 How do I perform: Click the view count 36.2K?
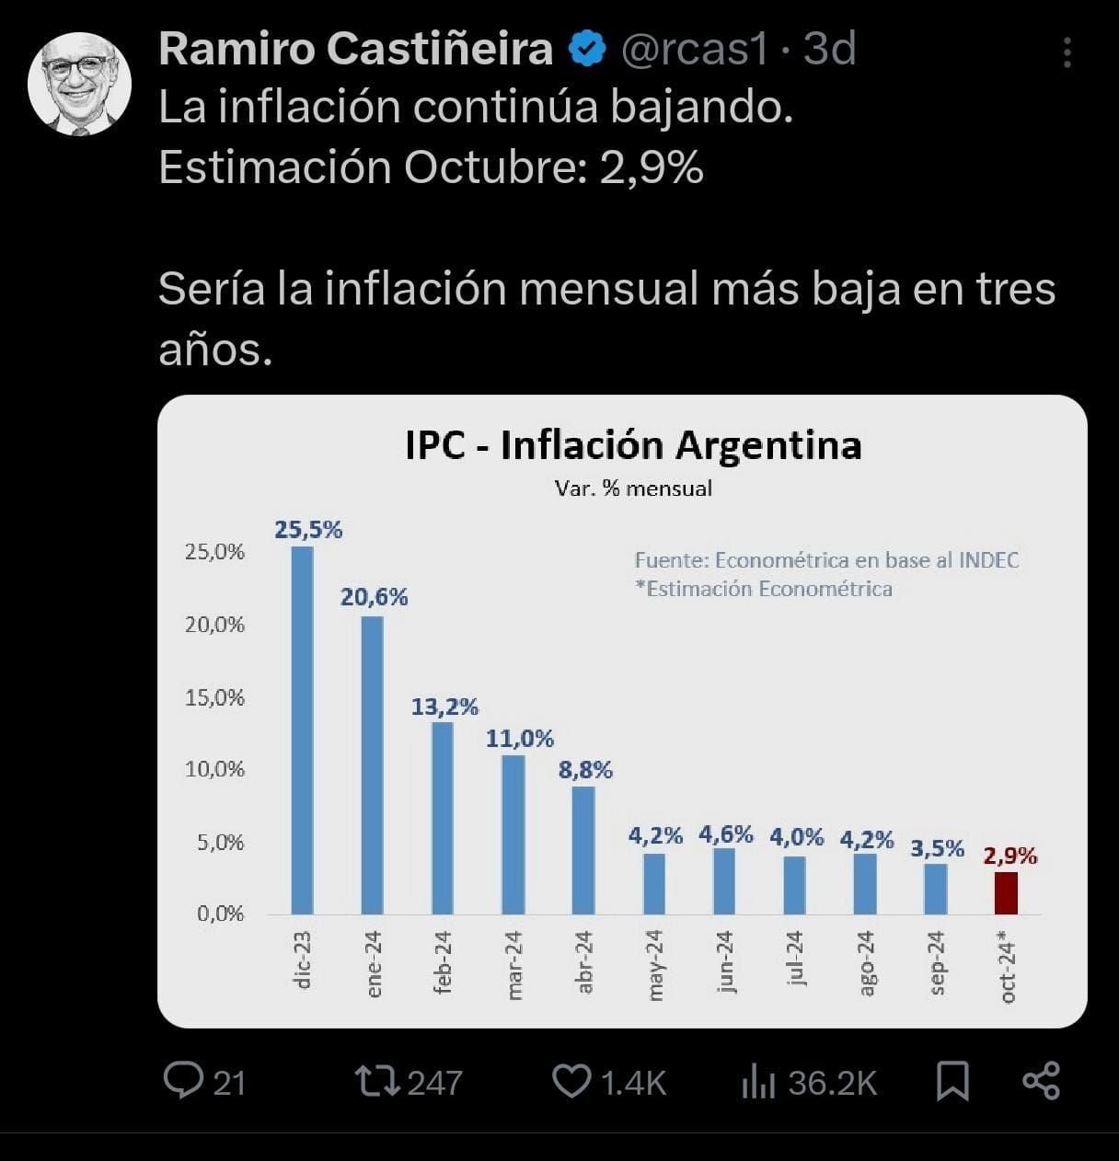point(833,1083)
